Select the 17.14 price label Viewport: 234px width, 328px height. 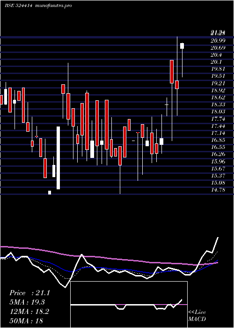[218, 133]
